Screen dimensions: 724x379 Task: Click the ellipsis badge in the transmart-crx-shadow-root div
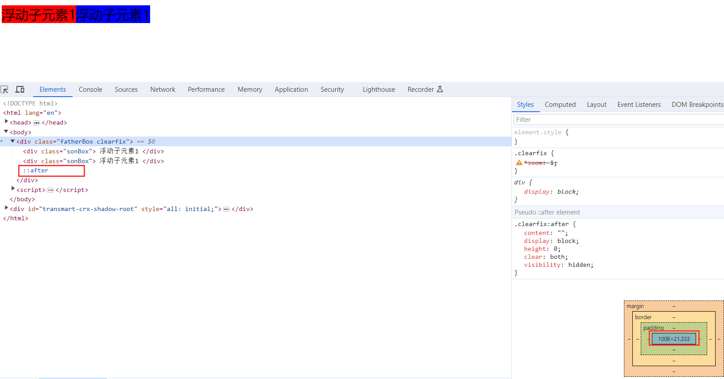point(226,209)
